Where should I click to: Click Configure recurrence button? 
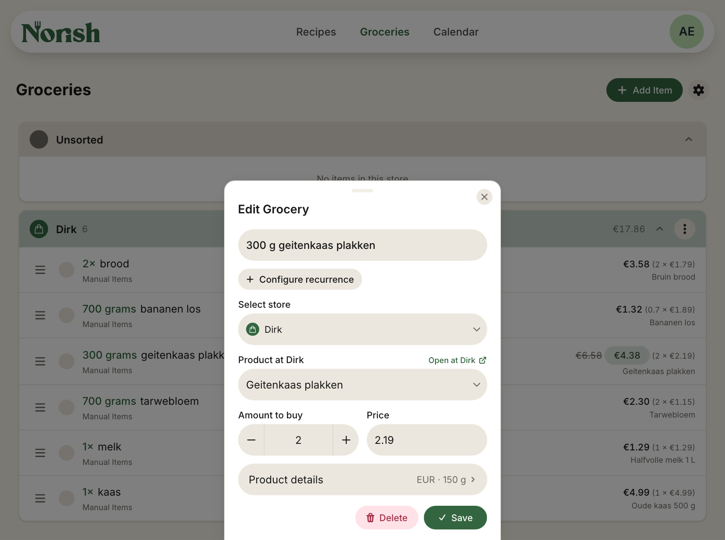tap(300, 279)
